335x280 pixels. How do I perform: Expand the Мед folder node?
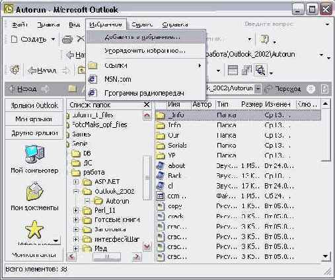pos(76,248)
